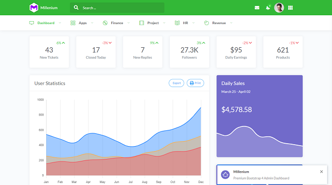Click the Project menu icon

point(142,23)
